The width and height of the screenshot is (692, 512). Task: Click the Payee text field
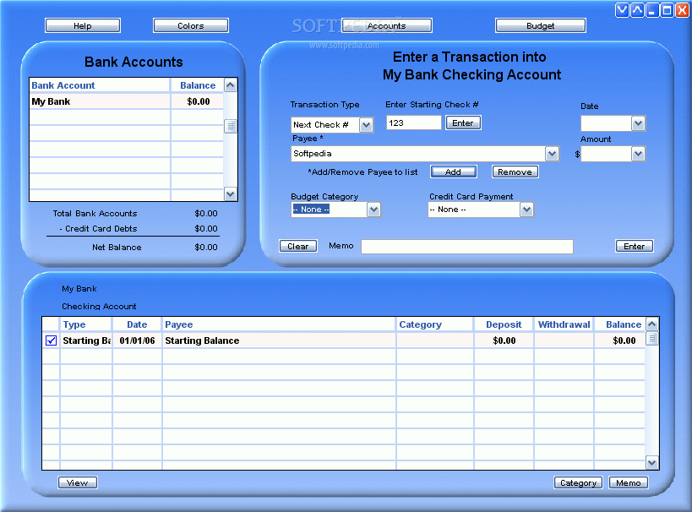point(418,154)
